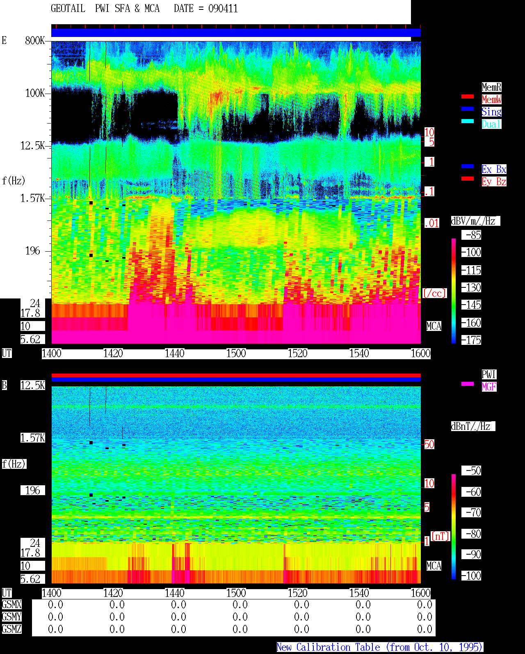The height and width of the screenshot is (654, 525).
Task: Click the cyan Dual legend swatch
Action: pos(468,121)
